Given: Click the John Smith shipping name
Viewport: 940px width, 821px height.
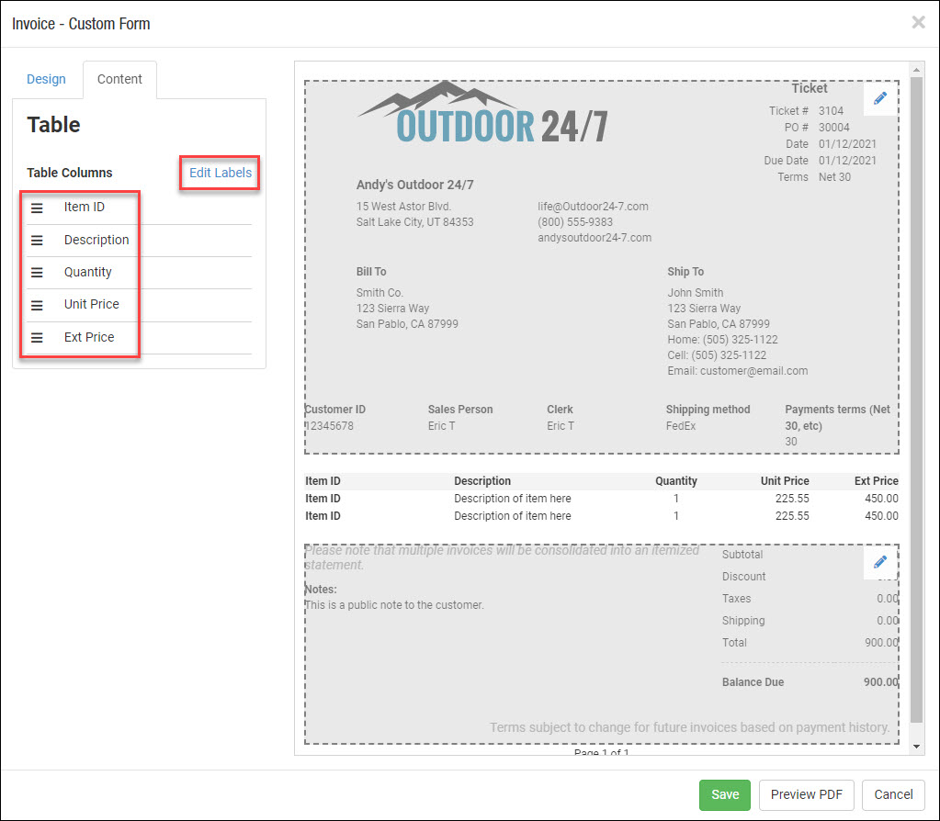Looking at the screenshot, I should click(x=696, y=293).
